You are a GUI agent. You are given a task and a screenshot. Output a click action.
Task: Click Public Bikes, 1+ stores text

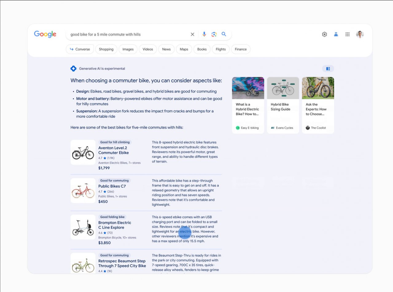pyautogui.click(x=113, y=196)
